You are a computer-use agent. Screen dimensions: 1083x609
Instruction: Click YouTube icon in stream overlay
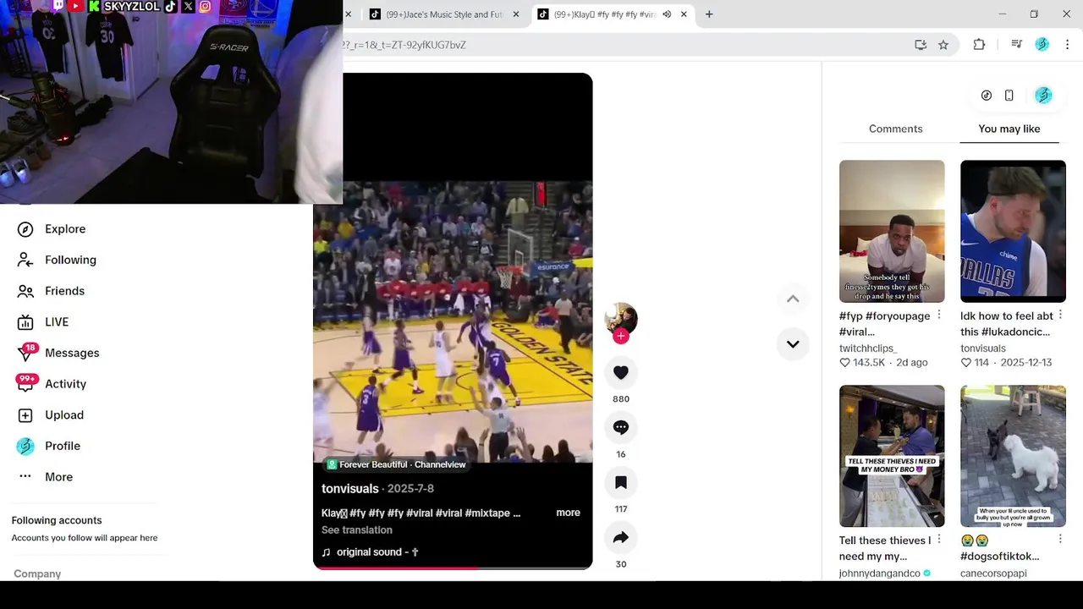pos(75,6)
